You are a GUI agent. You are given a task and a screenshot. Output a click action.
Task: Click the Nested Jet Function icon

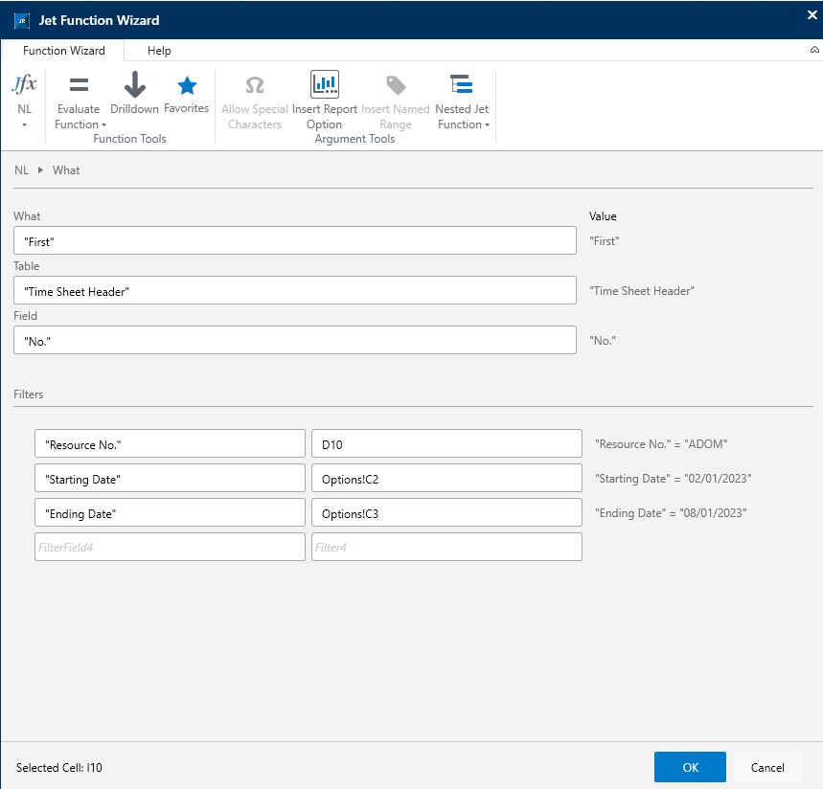[462, 84]
